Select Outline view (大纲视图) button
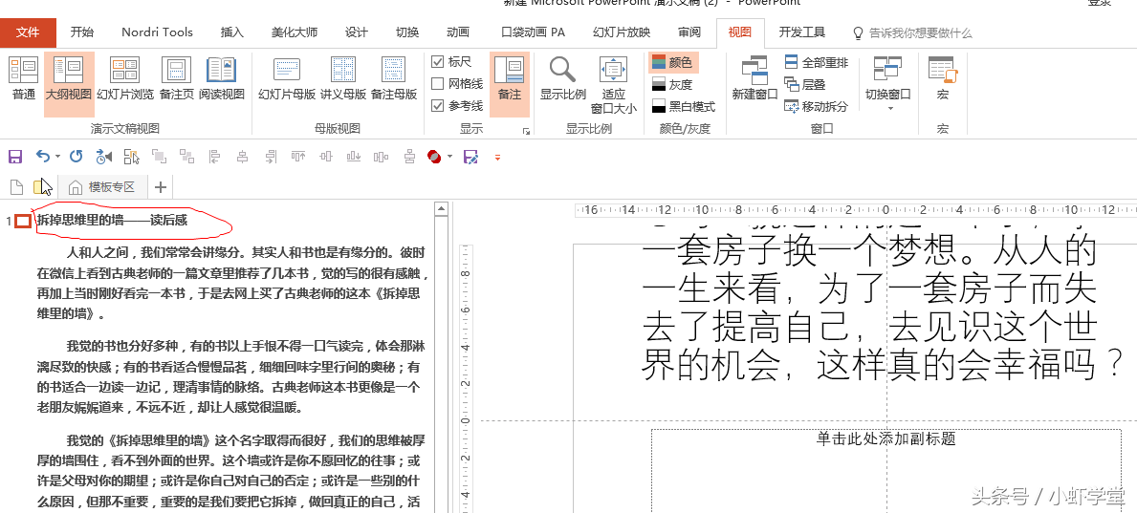Viewport: 1137px width, 513px height. pyautogui.click(x=69, y=84)
